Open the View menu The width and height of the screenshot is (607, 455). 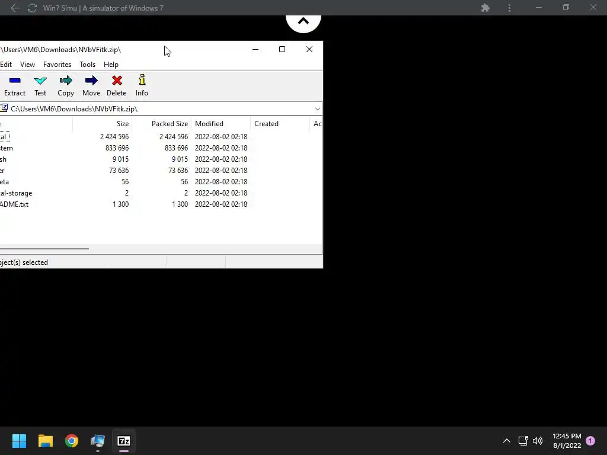tap(27, 65)
